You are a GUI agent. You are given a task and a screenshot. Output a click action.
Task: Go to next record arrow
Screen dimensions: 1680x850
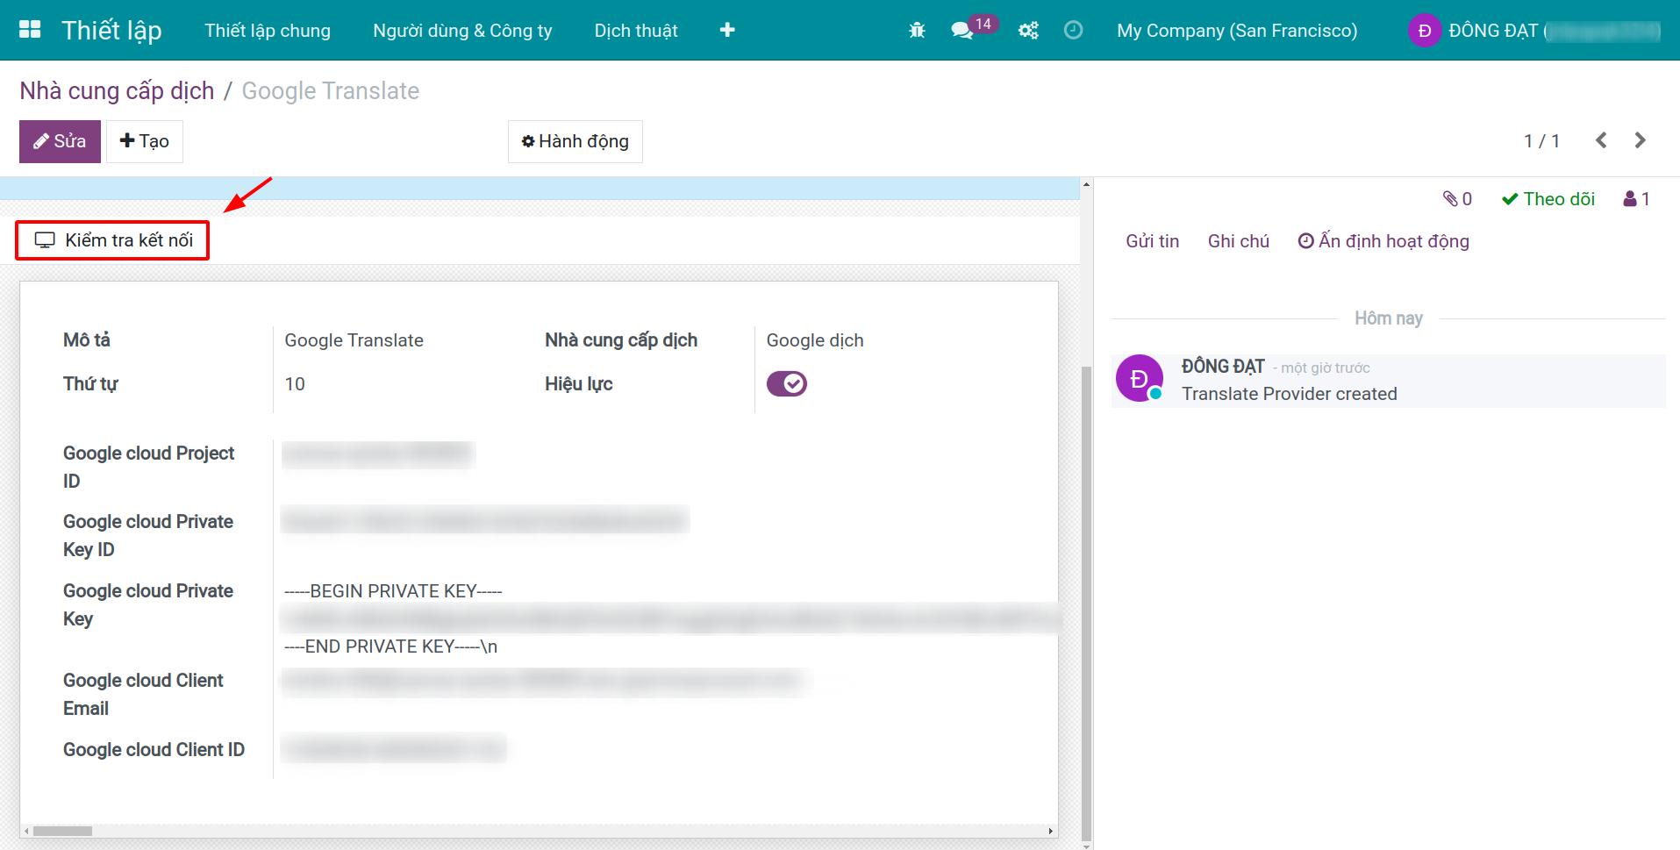pos(1640,140)
